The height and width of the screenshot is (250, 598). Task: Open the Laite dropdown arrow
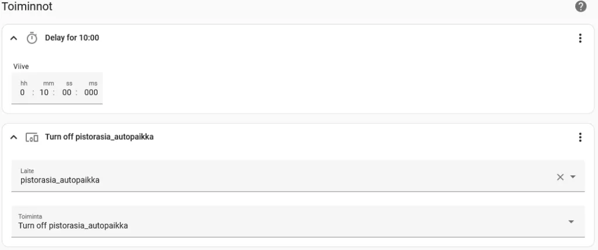click(x=572, y=177)
